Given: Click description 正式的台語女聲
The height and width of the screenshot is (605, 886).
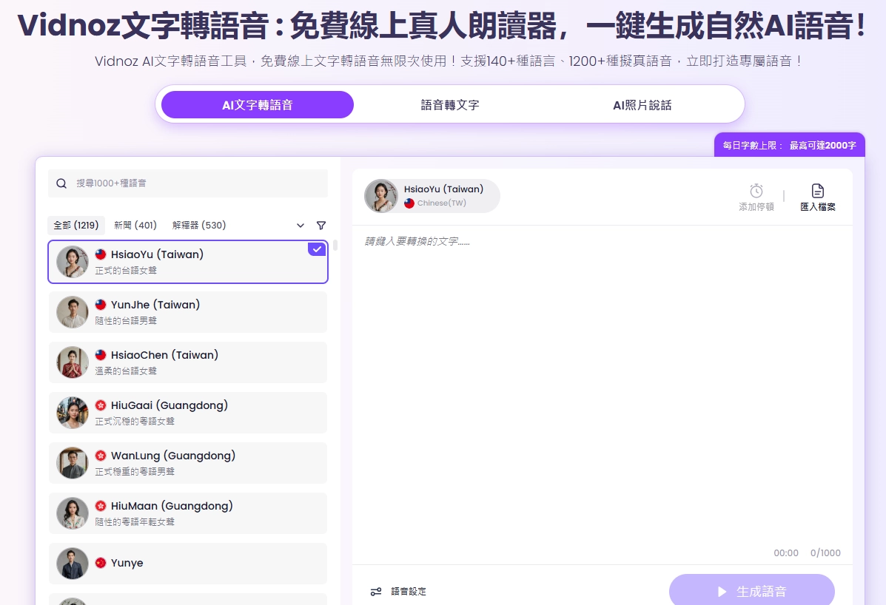Looking at the screenshot, I should [x=126, y=271].
